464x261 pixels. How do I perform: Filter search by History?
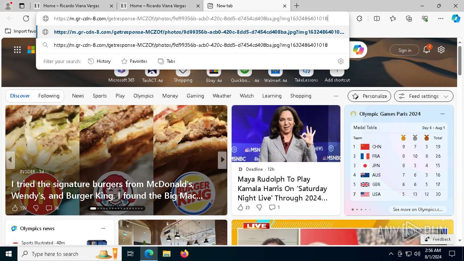pos(99,61)
